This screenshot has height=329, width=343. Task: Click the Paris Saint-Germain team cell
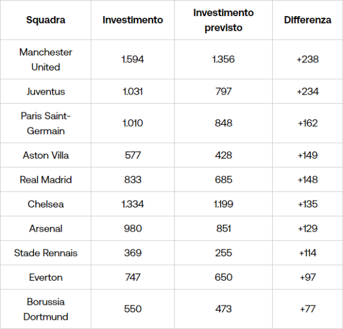(x=46, y=123)
